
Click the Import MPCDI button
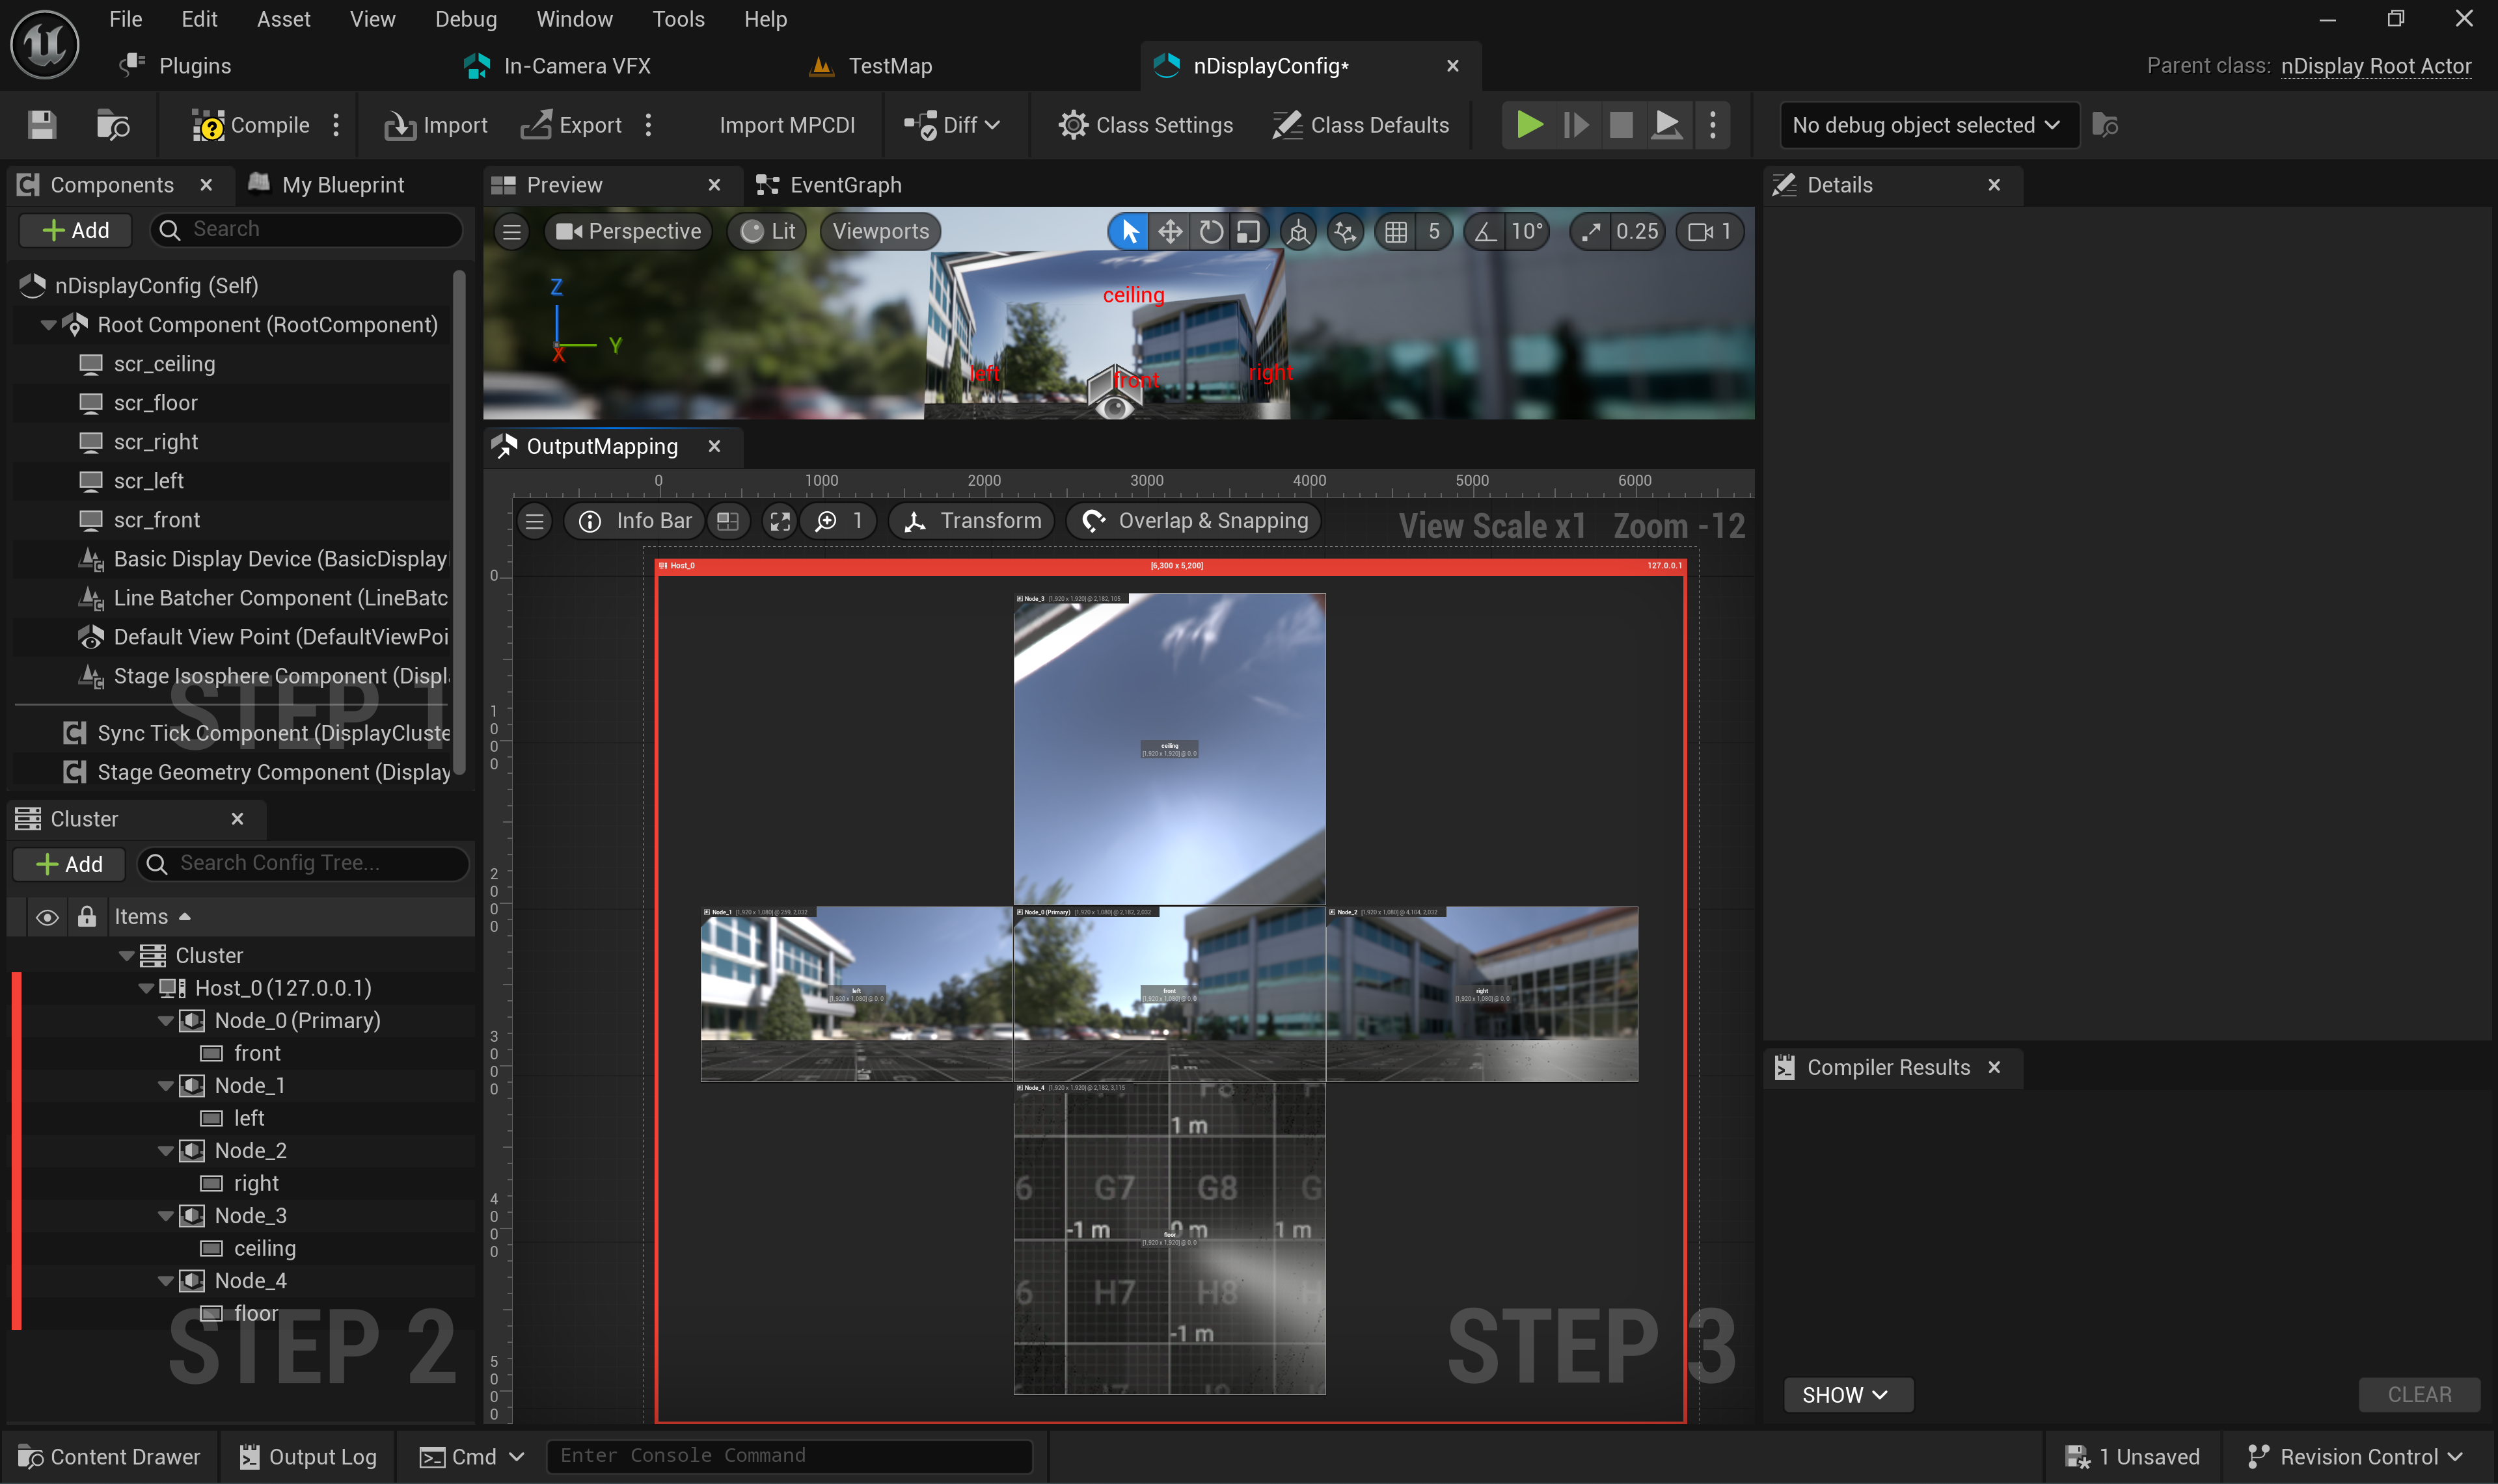[x=786, y=125]
